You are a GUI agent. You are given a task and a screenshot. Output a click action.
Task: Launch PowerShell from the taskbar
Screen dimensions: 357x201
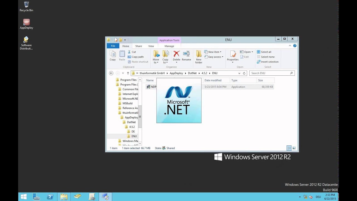[50, 197]
